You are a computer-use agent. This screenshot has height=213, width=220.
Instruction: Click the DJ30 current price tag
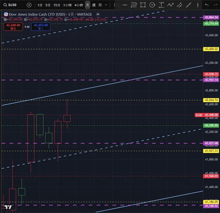[199, 115]
